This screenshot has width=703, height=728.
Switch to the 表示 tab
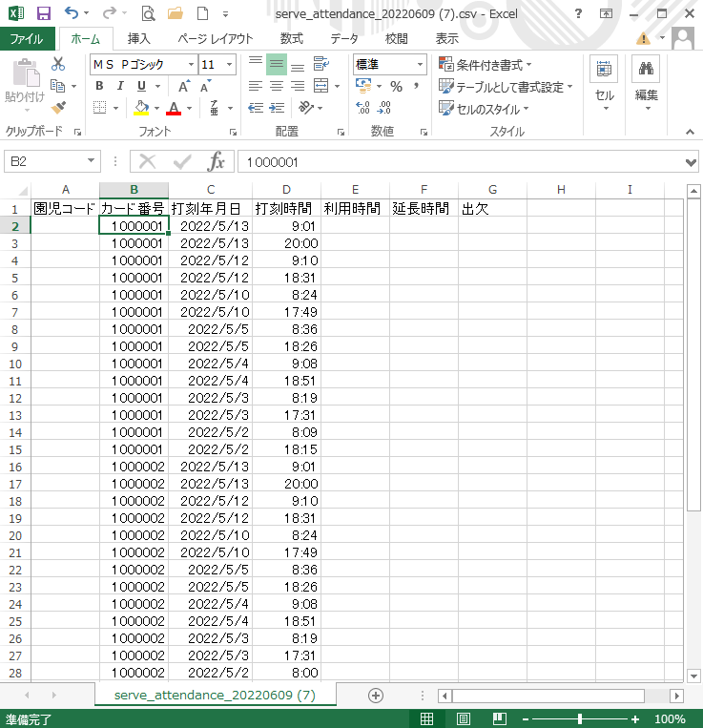tap(447, 38)
